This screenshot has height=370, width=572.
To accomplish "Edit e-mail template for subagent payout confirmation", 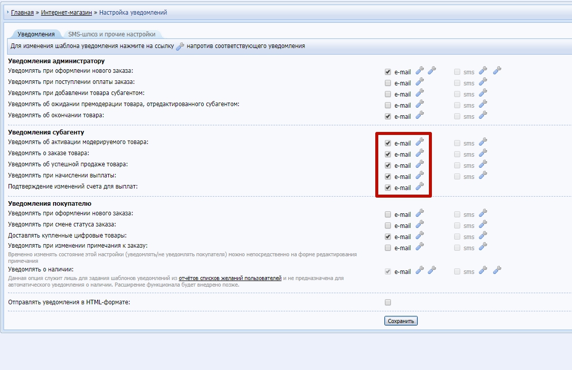I will click(x=419, y=187).
